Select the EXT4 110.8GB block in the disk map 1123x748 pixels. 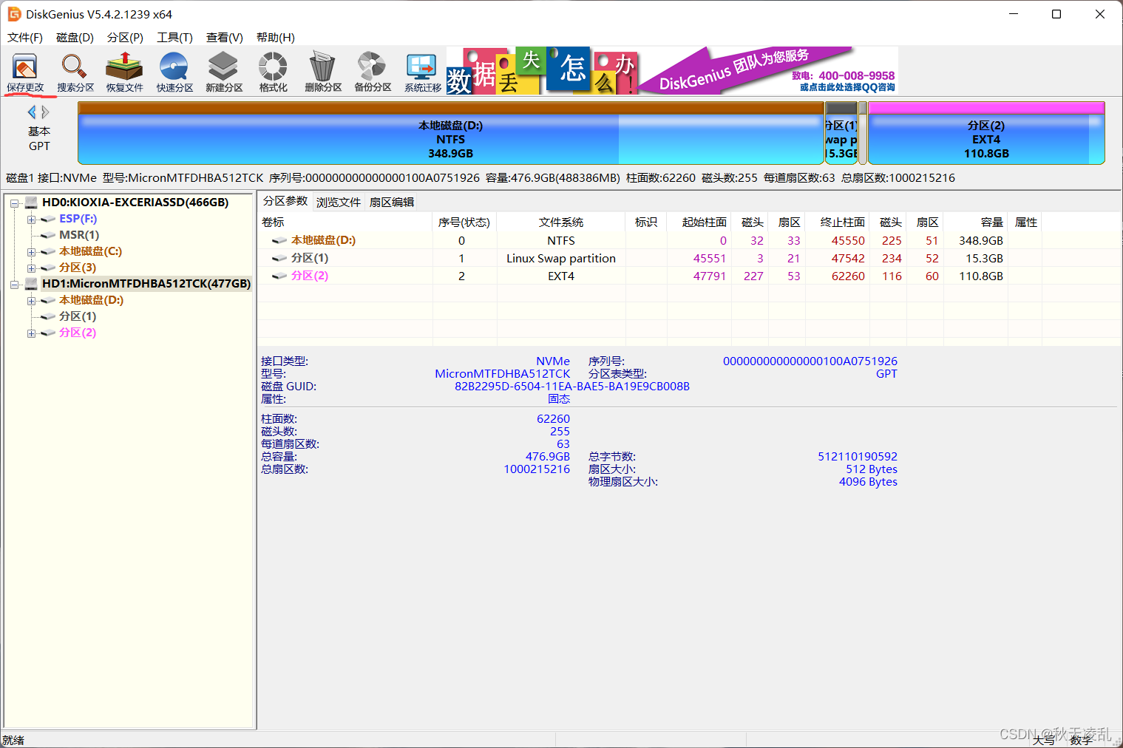coord(986,133)
